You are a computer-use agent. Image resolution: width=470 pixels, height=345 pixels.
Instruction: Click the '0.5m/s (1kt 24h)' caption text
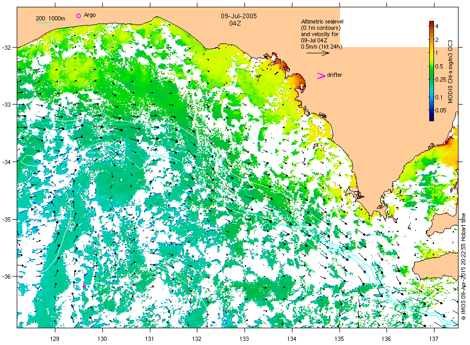[322, 47]
